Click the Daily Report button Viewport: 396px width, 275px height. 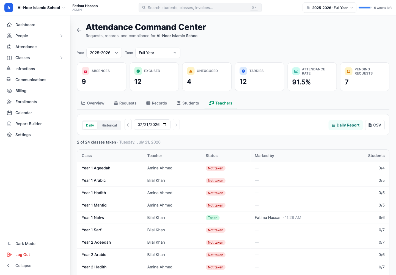point(346,125)
